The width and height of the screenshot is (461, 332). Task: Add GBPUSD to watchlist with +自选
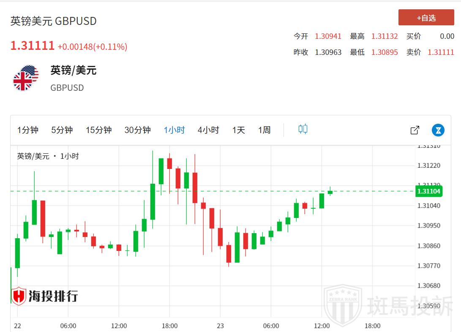point(426,18)
